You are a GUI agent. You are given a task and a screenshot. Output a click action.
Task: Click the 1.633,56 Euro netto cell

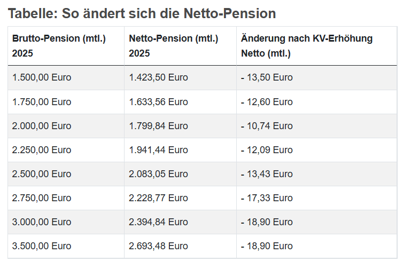pos(158,102)
